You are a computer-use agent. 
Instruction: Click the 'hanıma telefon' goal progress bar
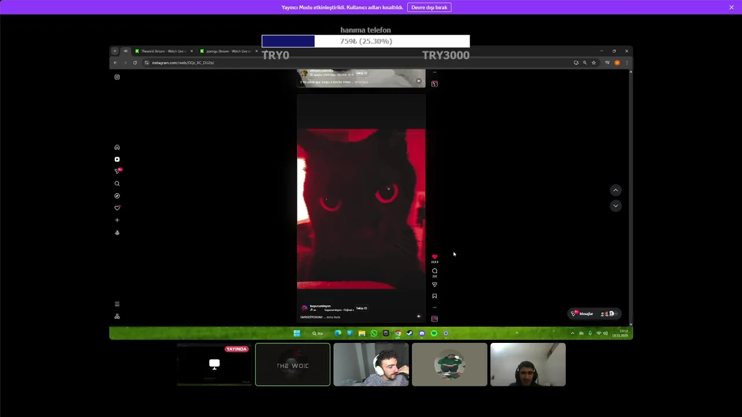pos(366,41)
